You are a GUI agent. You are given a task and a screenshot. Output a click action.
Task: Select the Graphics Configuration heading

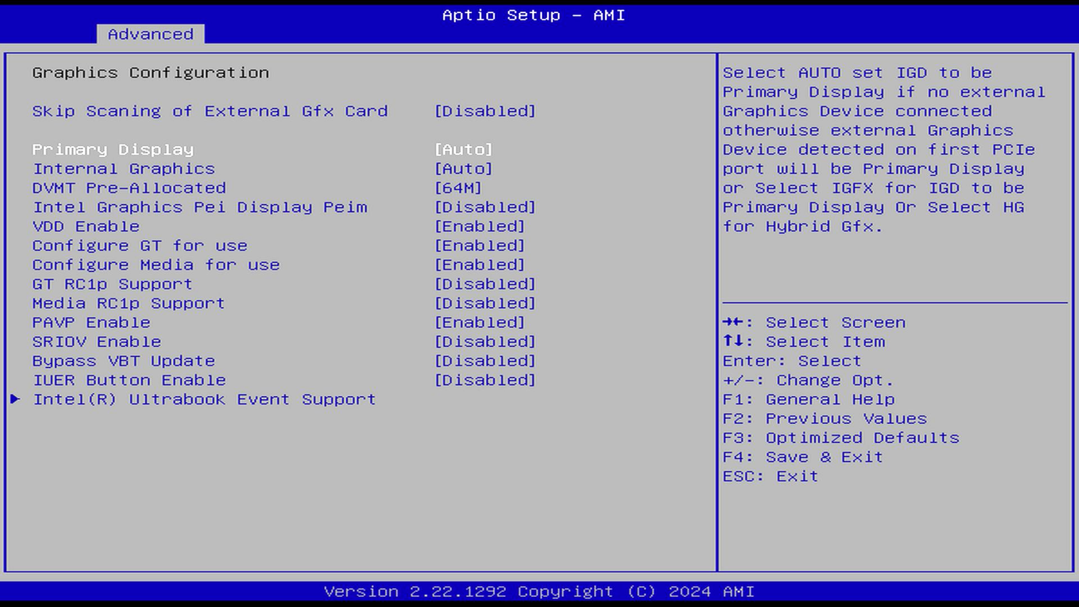coord(150,72)
